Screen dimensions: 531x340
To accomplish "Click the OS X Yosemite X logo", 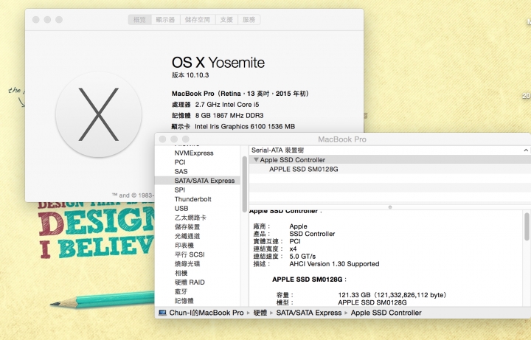I will tap(99, 114).
